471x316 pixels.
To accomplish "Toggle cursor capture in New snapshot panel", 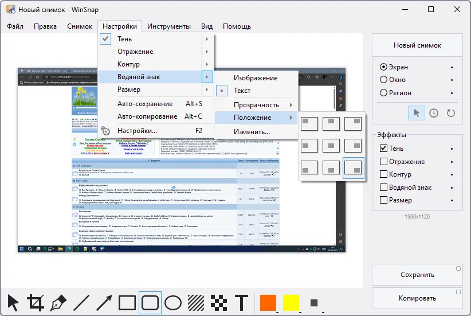I will coord(417,113).
